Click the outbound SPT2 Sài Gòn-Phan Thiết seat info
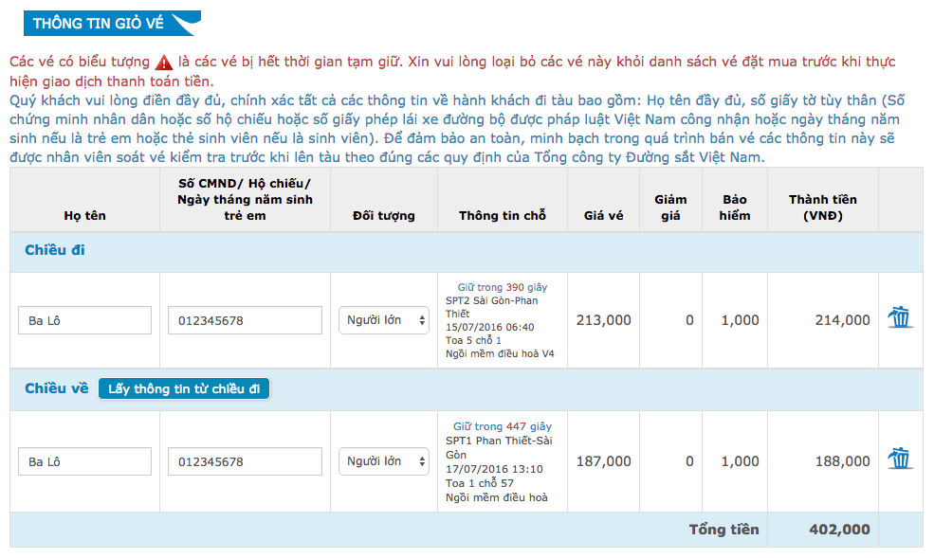The image size is (934, 558). (501, 320)
